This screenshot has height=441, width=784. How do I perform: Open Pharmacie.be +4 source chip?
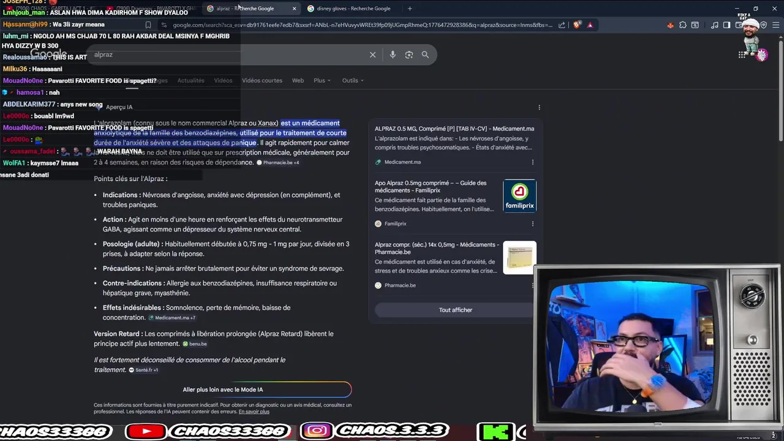coord(278,162)
